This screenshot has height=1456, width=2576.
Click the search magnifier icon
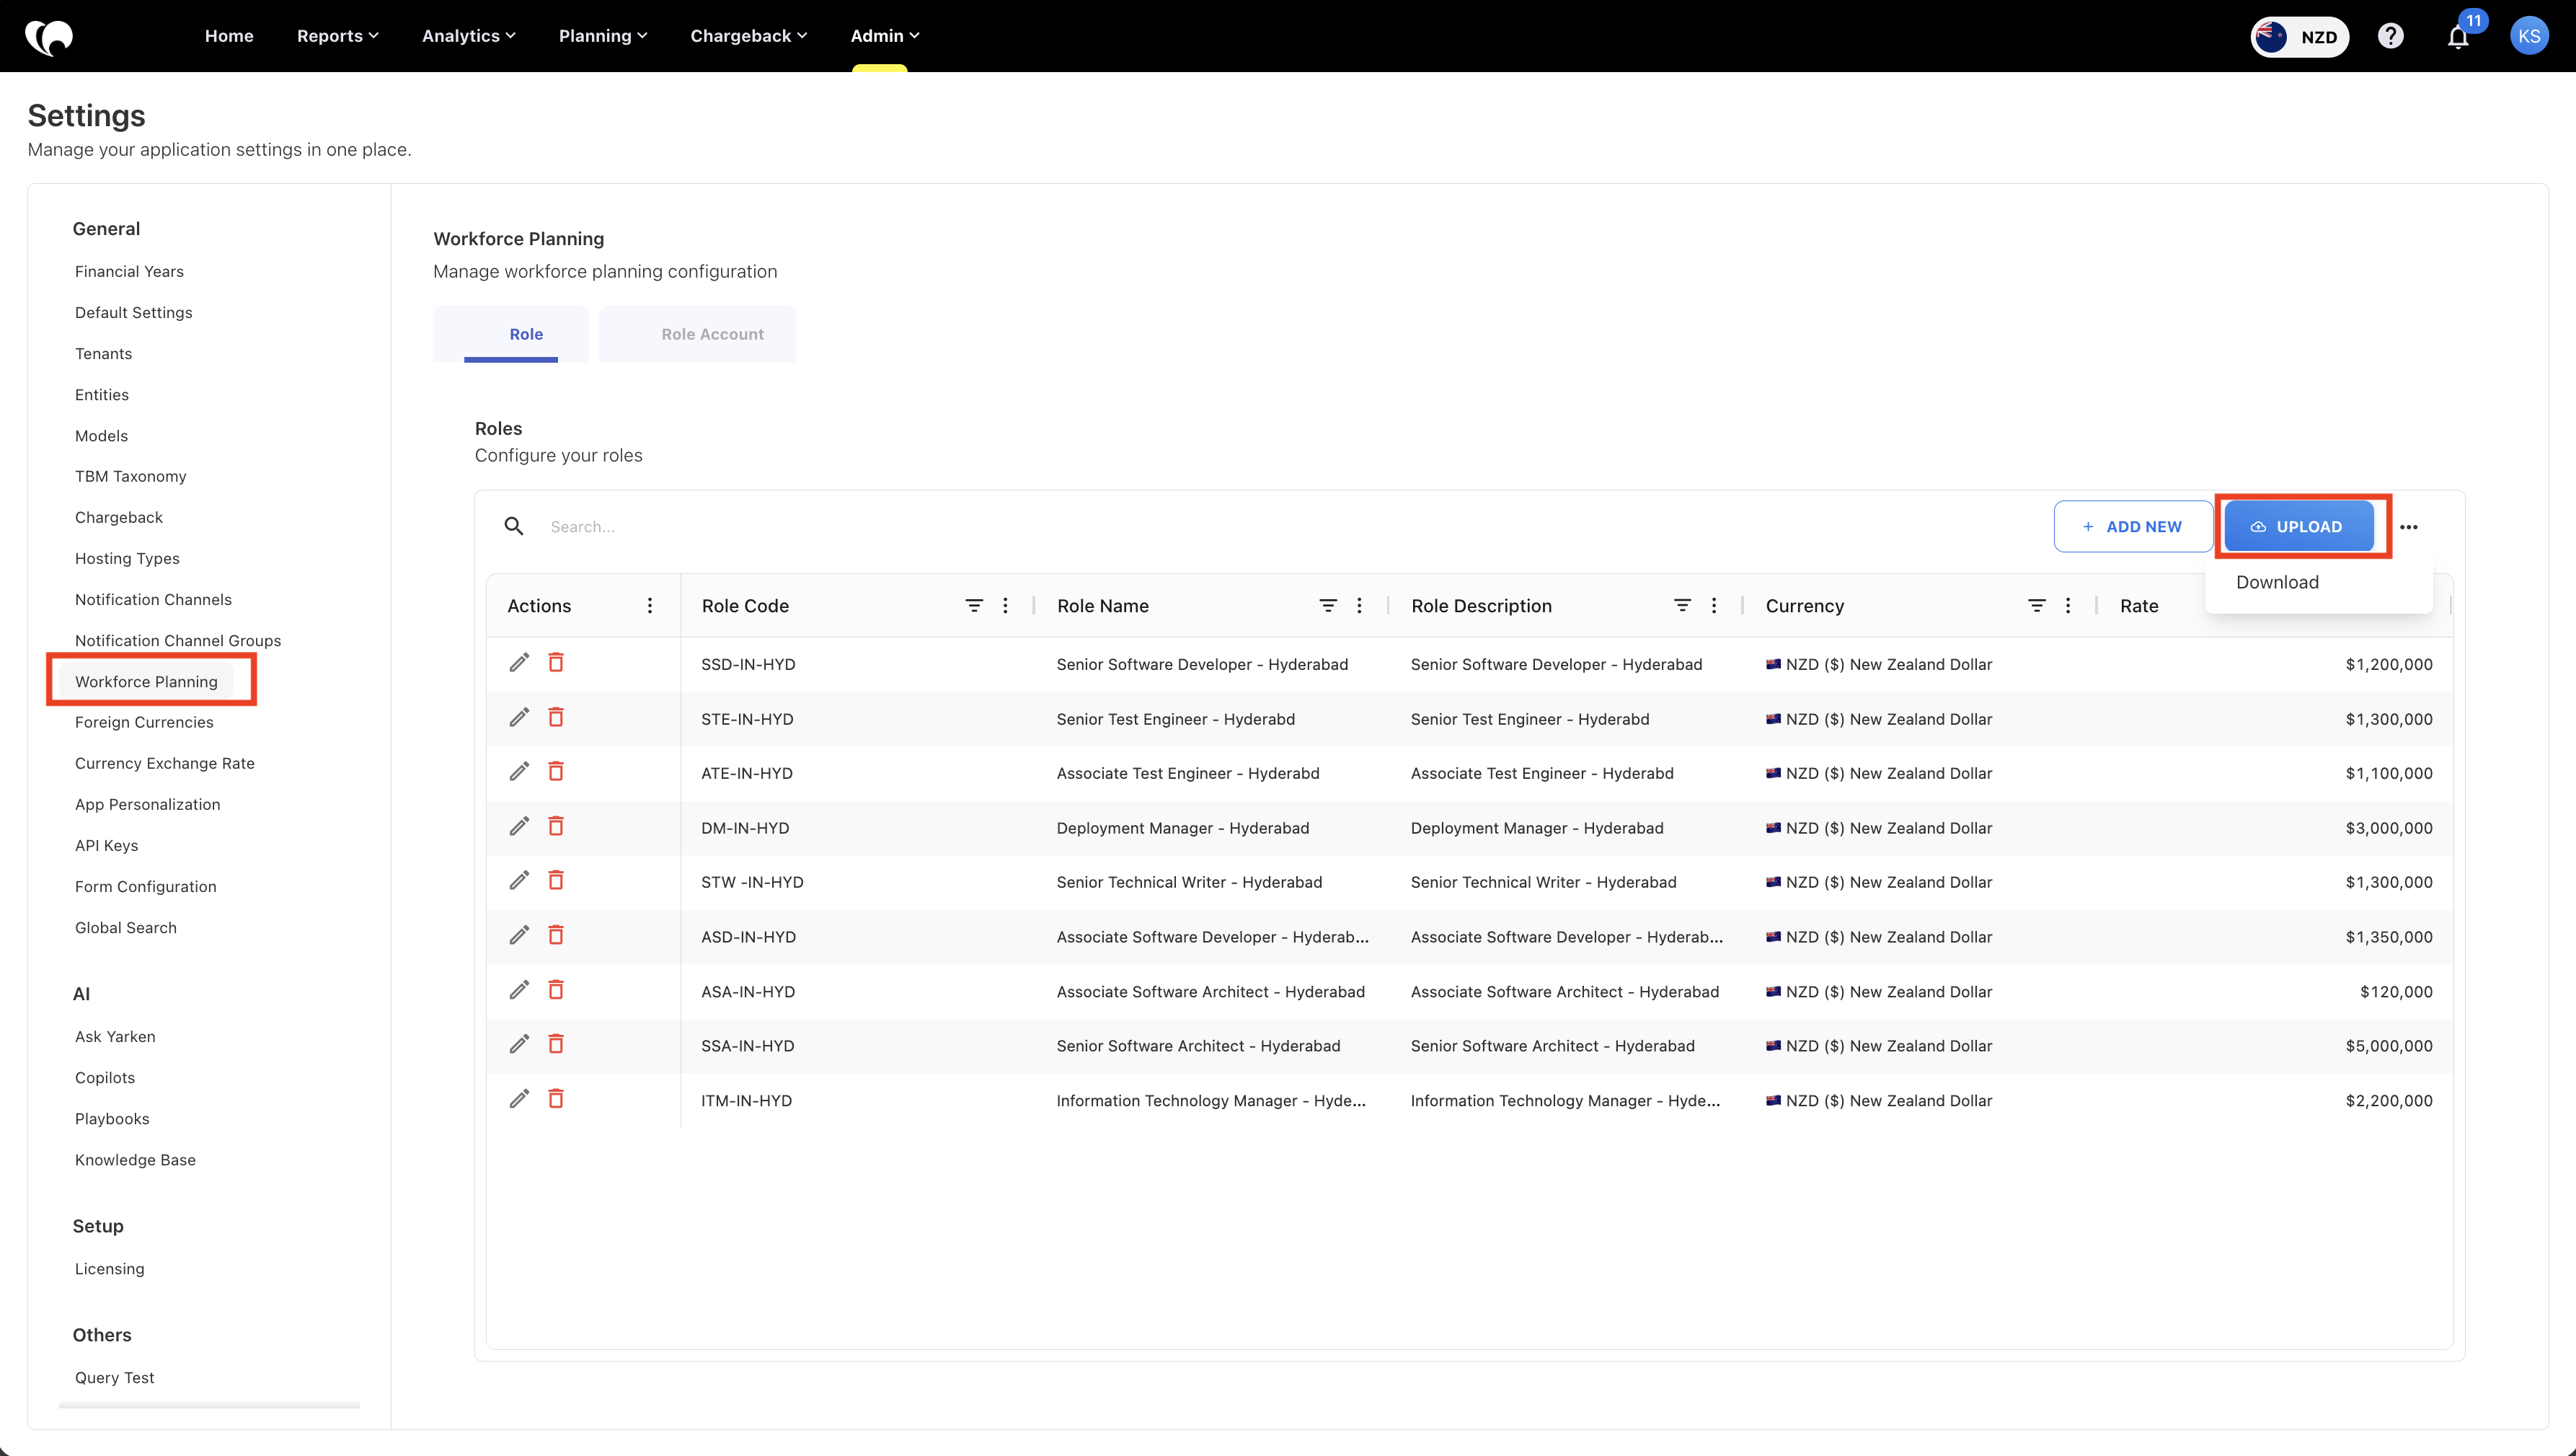(514, 526)
